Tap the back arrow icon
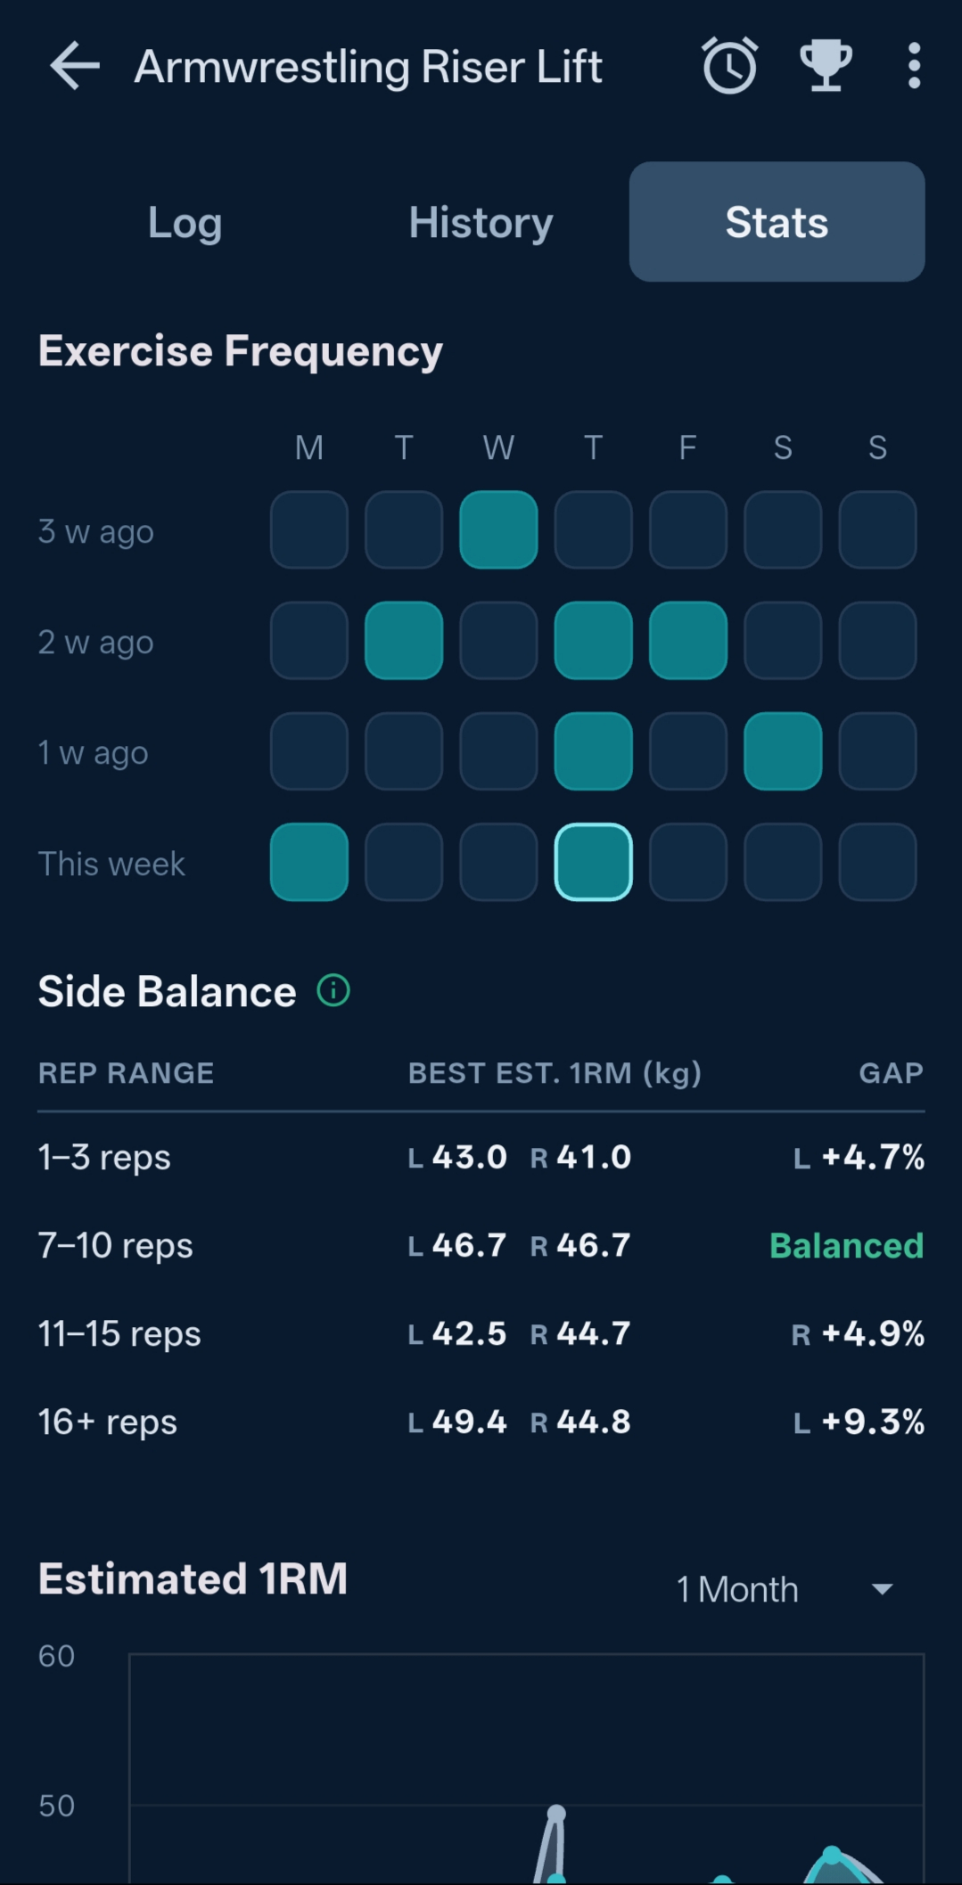Viewport: 962px width, 1885px height. pos(75,66)
